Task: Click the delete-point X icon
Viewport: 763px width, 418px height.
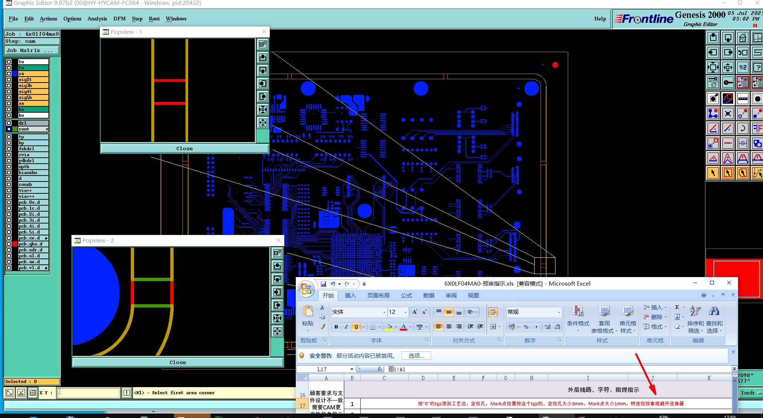Action: pyautogui.click(x=728, y=113)
